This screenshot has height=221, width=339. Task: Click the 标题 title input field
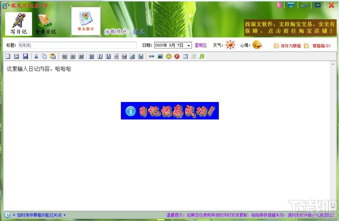77,45
